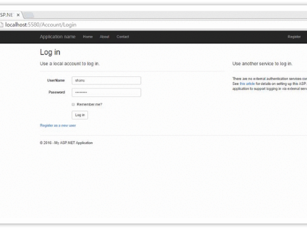Image resolution: width=307 pixels, height=229 pixels.
Task: Click the 'Remember me?' label text
Action: click(89, 104)
